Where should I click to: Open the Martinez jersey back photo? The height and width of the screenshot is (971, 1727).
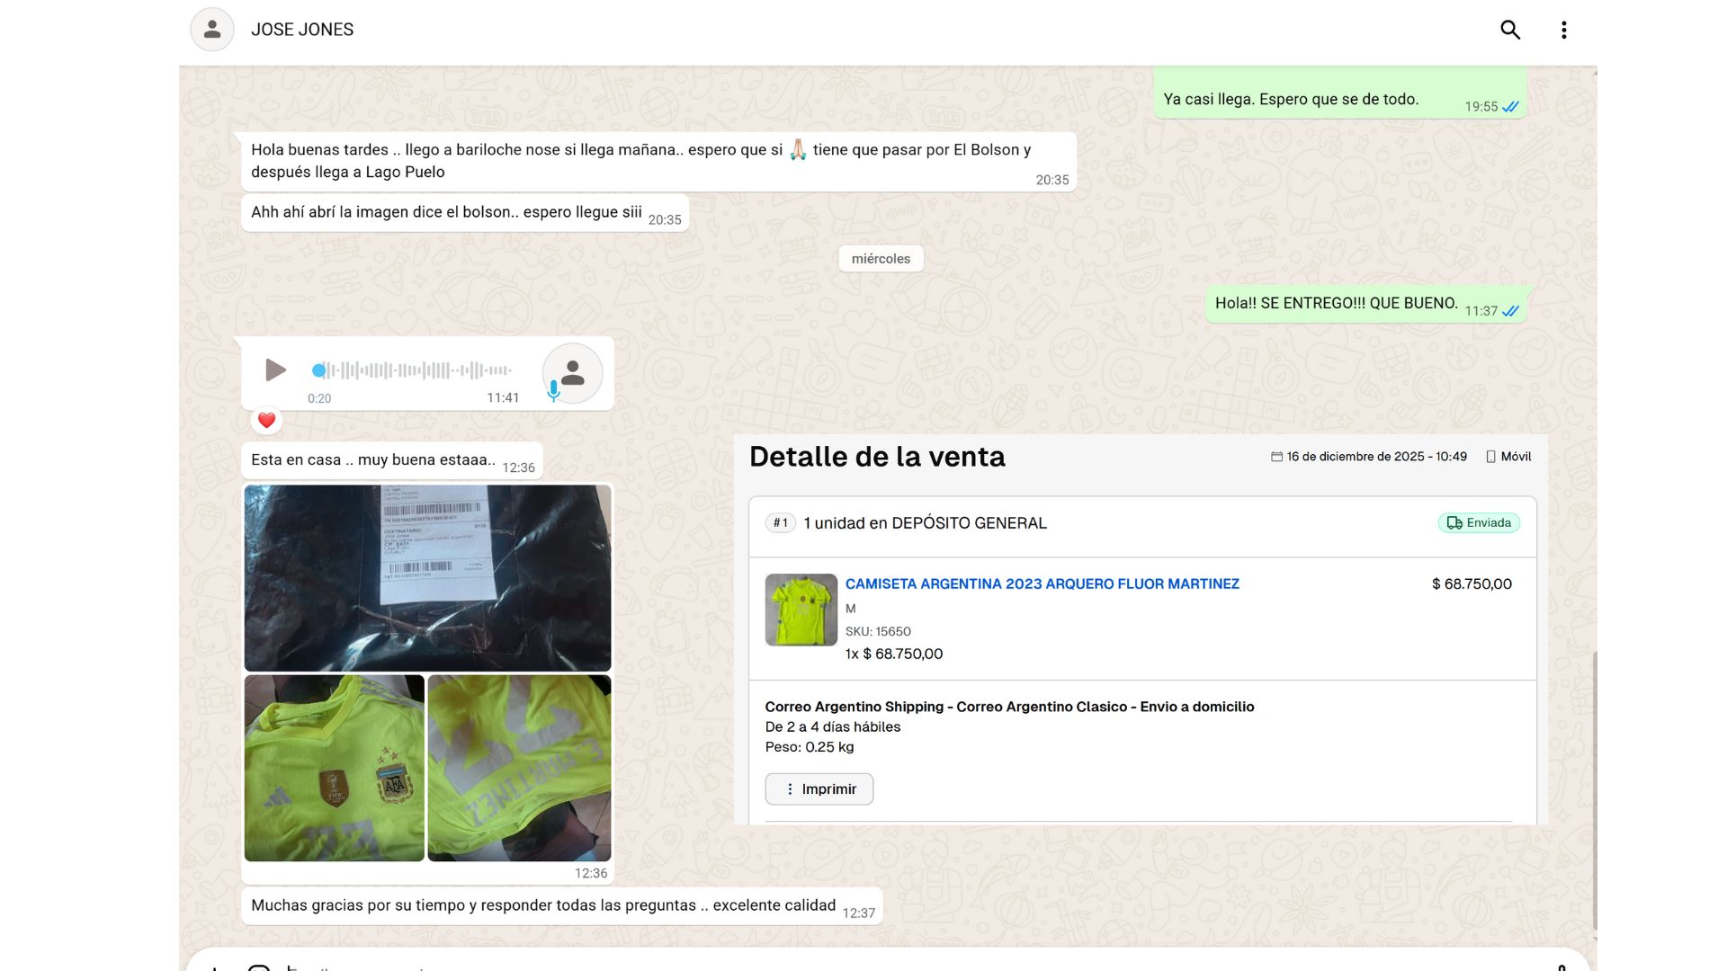tap(519, 768)
